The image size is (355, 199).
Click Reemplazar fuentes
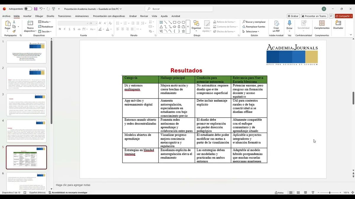pos(254,27)
